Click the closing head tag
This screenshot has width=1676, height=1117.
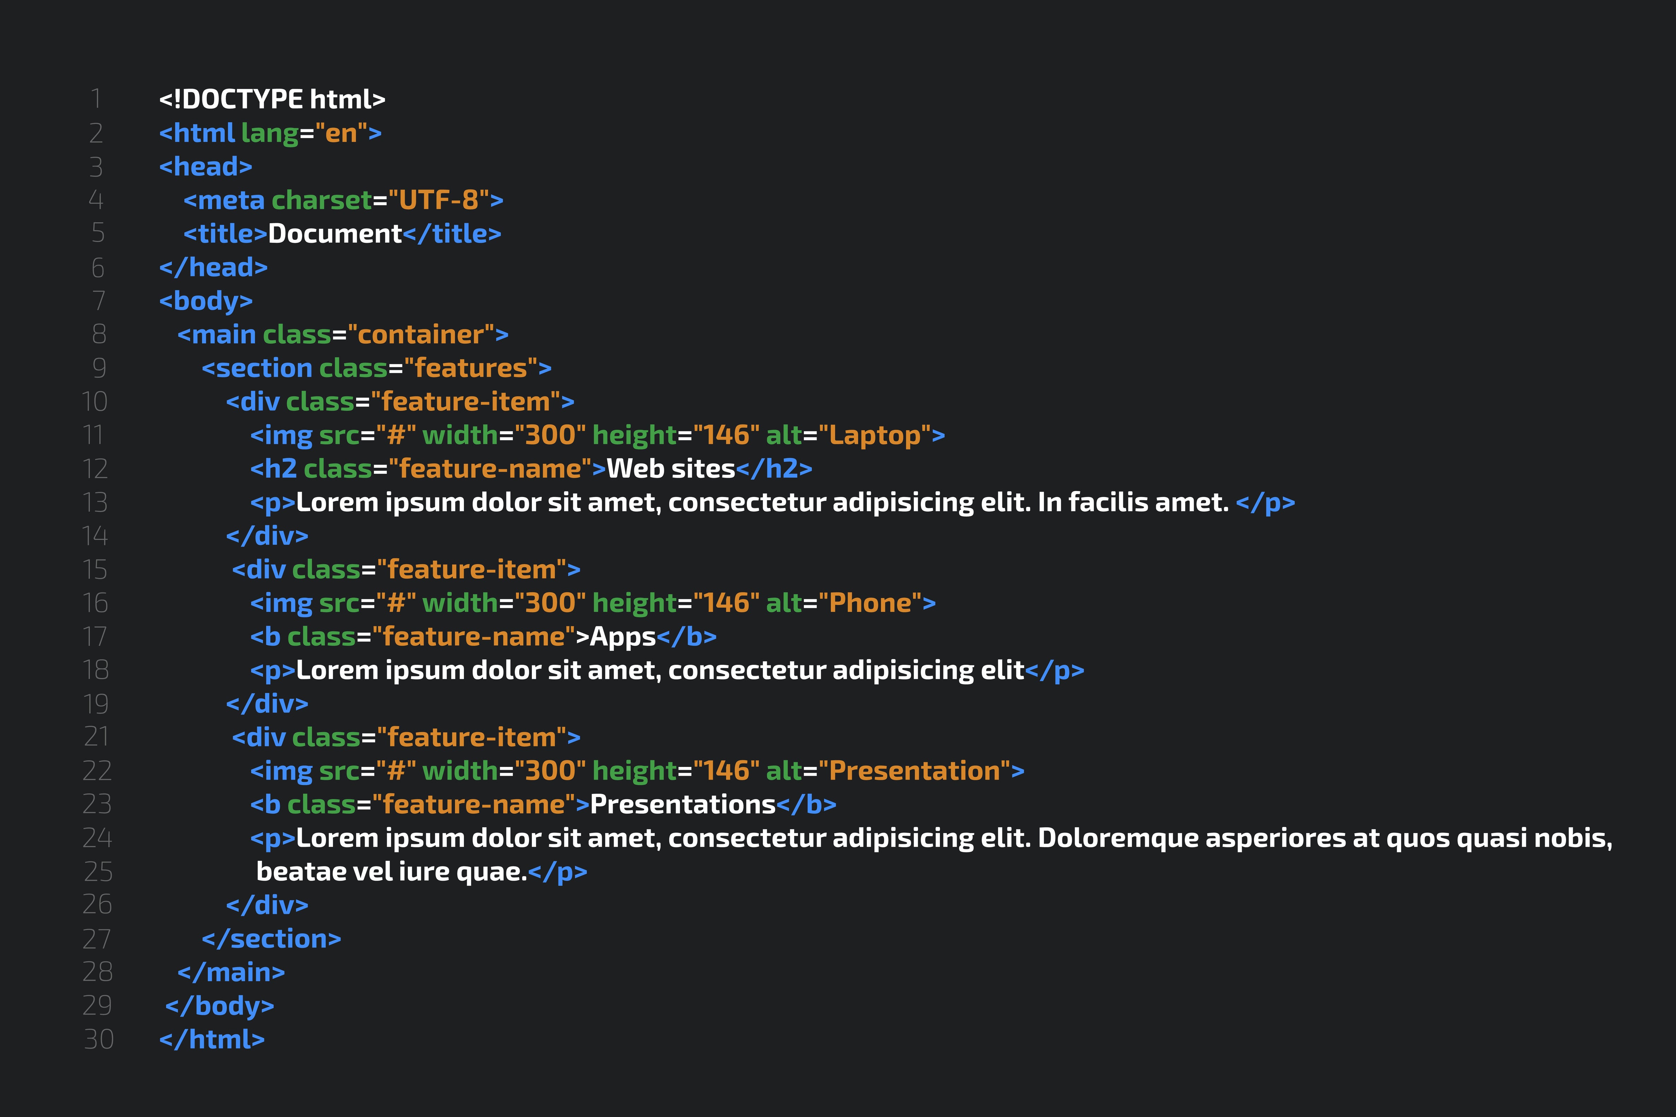[213, 267]
